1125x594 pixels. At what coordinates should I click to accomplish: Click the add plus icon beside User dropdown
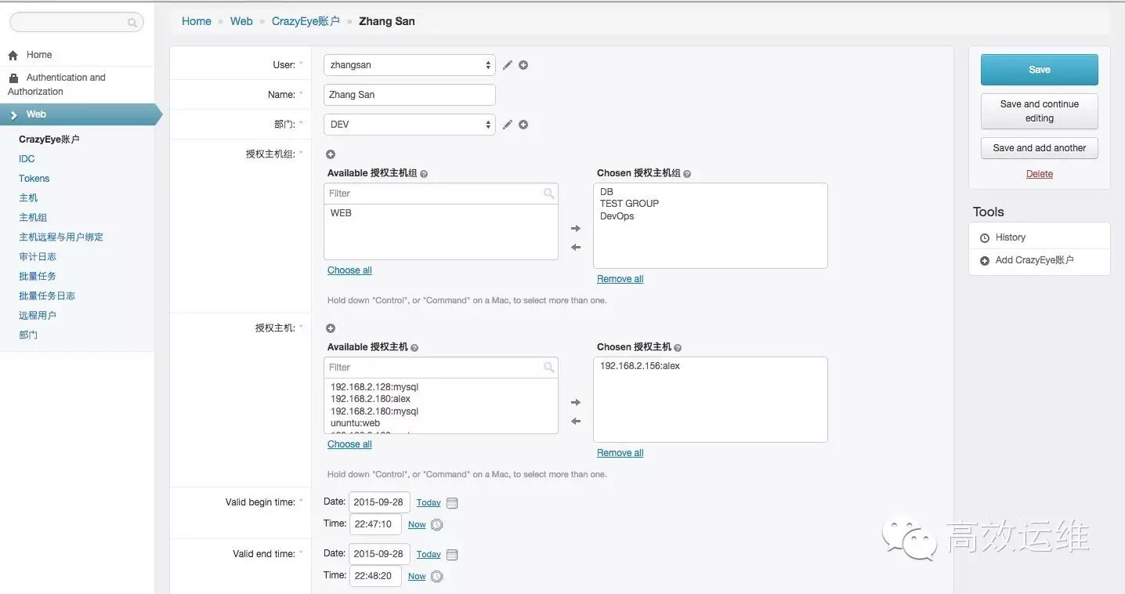(x=523, y=65)
